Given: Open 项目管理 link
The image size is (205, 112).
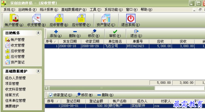Looking at the screenshot, I should [12, 84].
